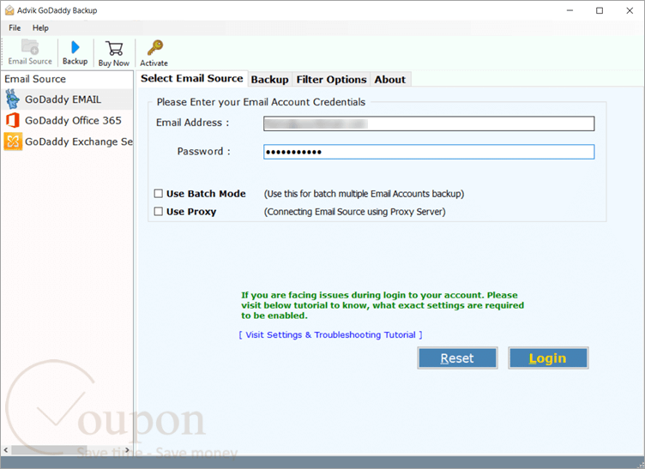Click the Email Source toolbar icon
Screen dimensions: 645x469
pos(30,47)
